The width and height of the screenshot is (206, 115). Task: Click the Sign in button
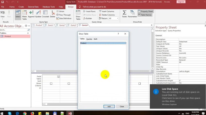[x=181, y=2]
